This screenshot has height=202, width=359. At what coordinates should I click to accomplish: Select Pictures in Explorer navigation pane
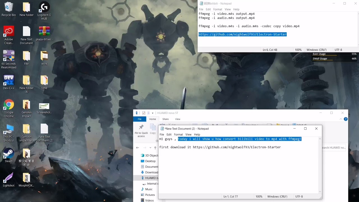point(148,195)
